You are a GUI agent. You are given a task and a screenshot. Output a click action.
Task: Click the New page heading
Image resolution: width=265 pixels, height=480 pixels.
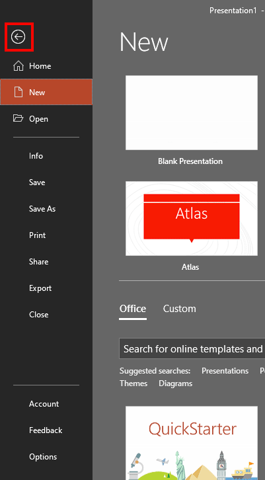pos(144,42)
